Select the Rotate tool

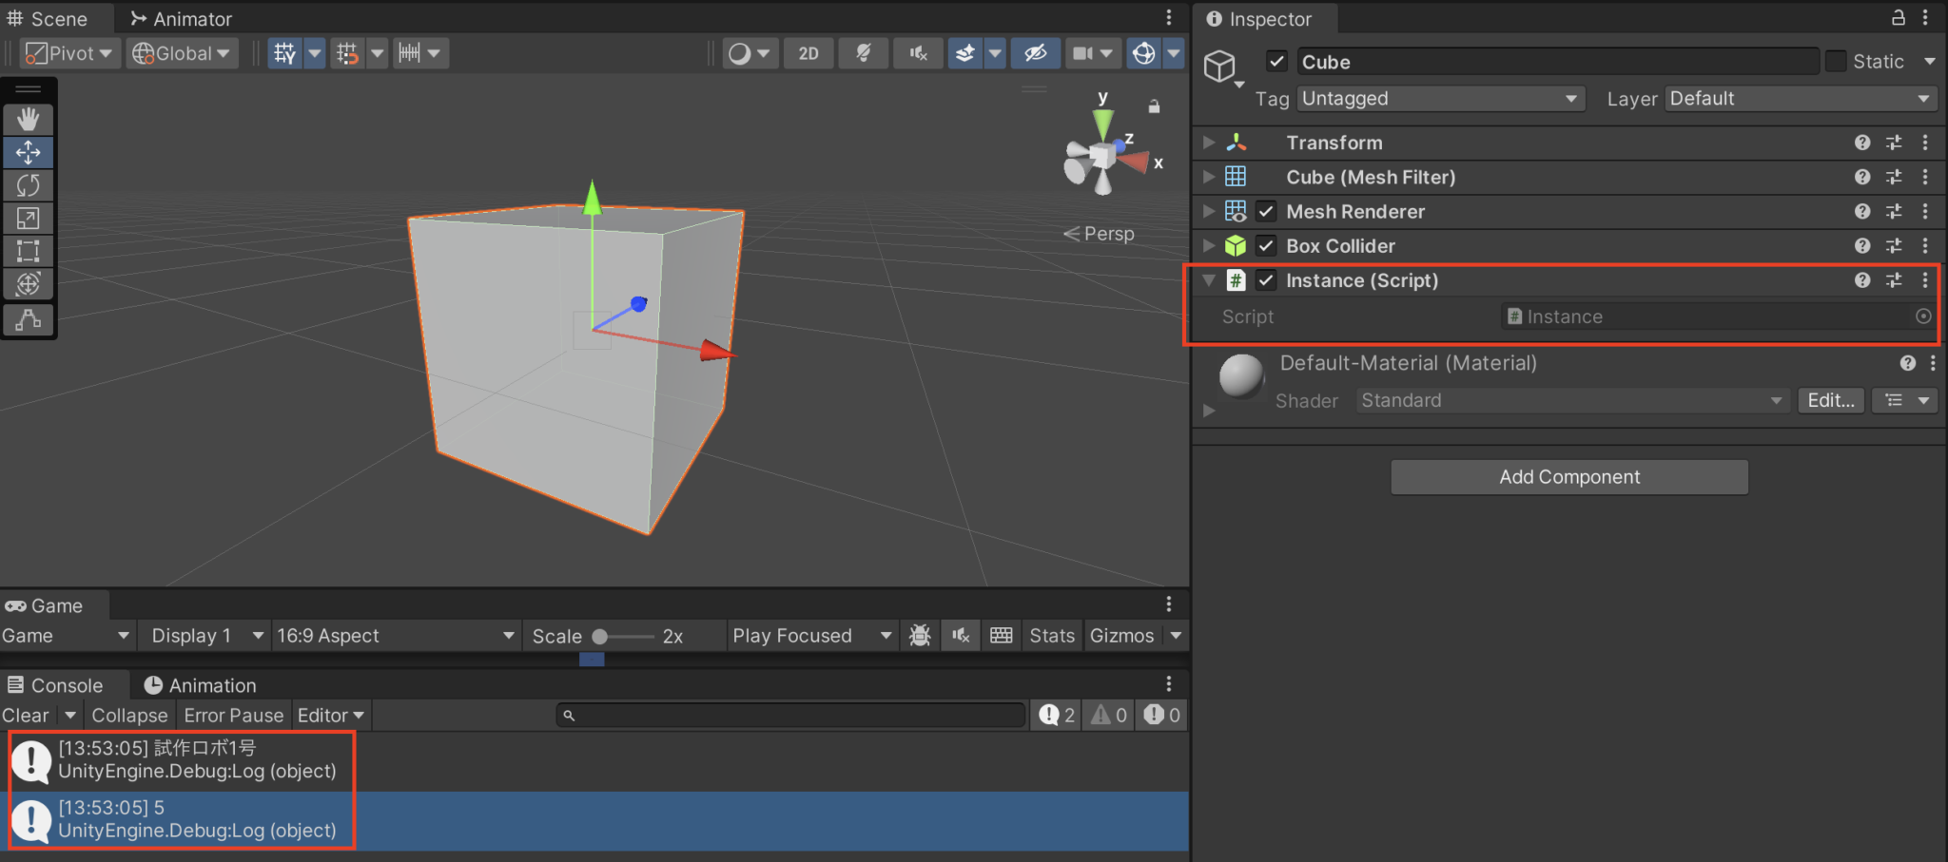point(29,185)
